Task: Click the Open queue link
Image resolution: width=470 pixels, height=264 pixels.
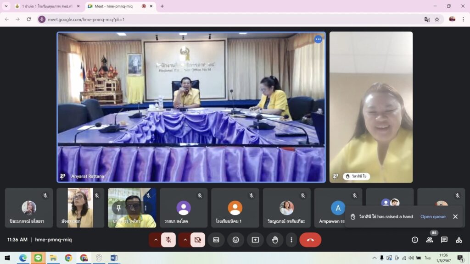Action: [x=433, y=217]
